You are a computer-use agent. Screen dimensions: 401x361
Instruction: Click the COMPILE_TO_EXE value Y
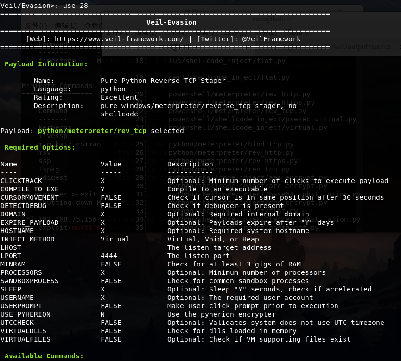102,189
